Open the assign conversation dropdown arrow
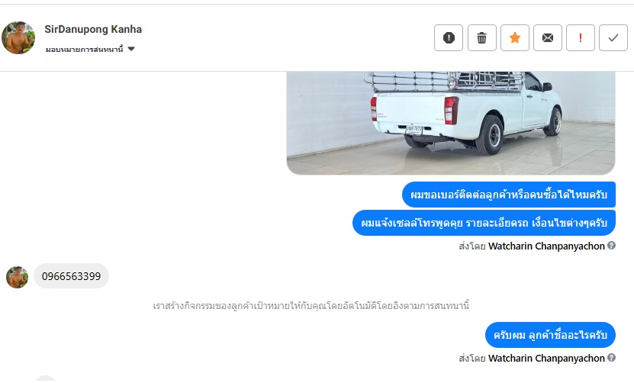Screen dimensions: 634x383 [131, 49]
